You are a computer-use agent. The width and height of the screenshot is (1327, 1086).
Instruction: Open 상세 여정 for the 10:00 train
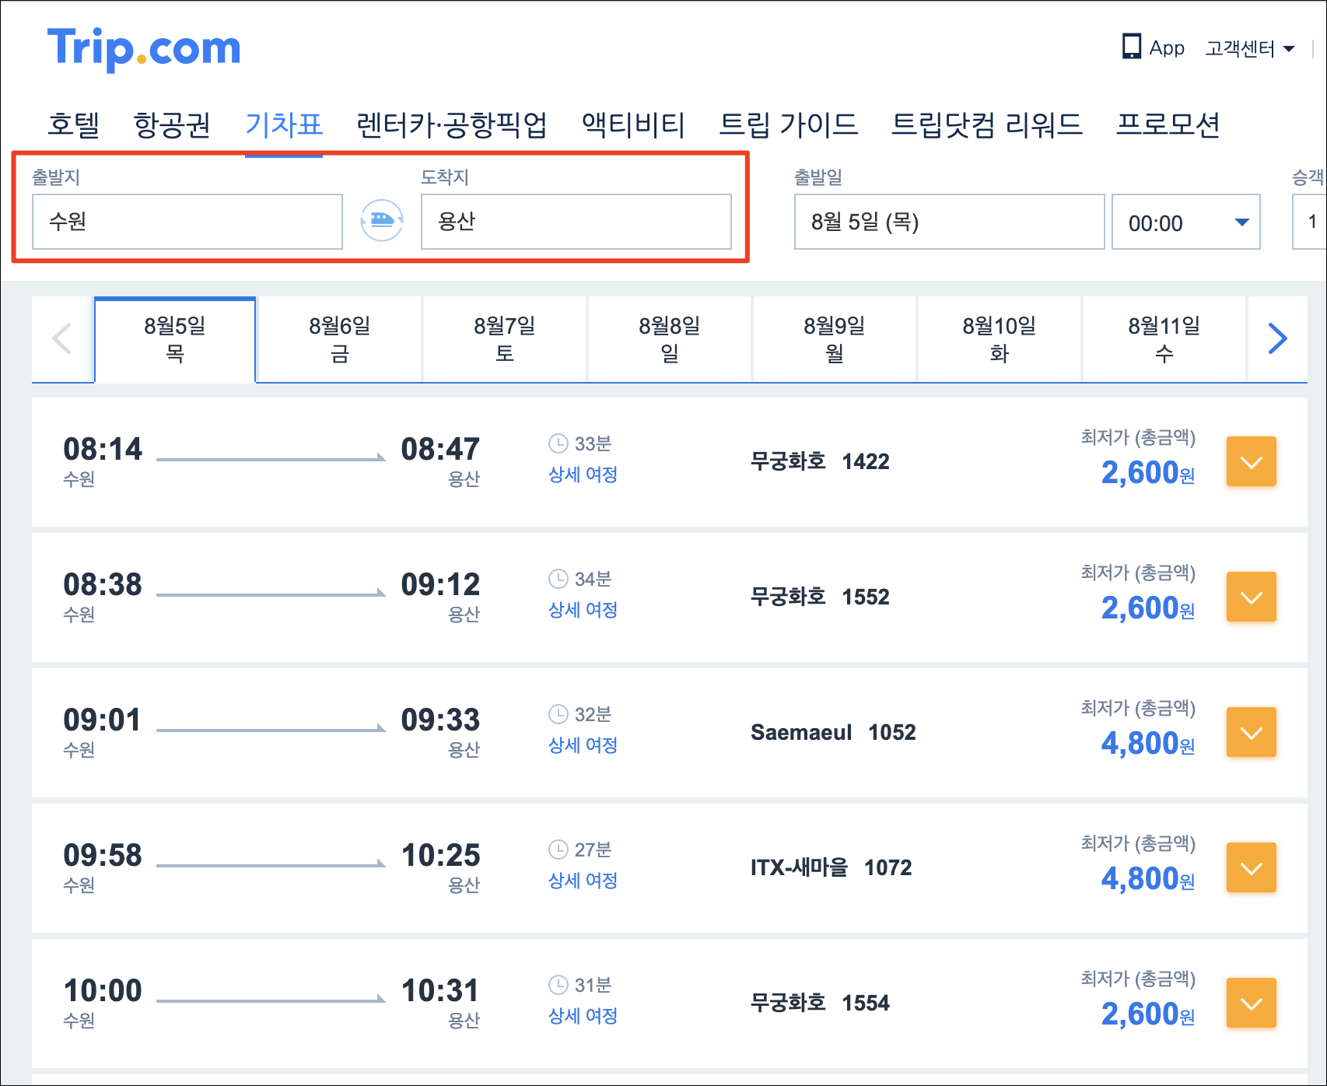(x=583, y=1016)
